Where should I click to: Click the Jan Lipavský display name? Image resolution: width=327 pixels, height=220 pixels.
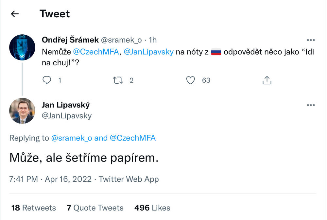click(66, 105)
